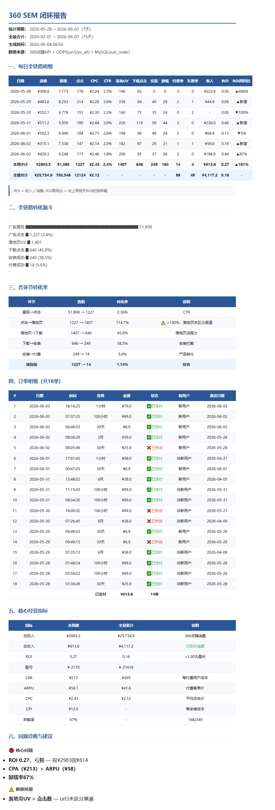The width and height of the screenshot is (275, 810).
Task: Click the heading 四、订单明细（共18单）
Action: (35, 381)
